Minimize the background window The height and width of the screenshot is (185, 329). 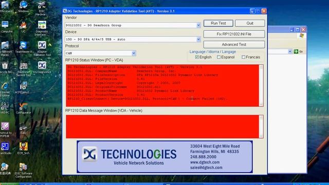coord(291,30)
